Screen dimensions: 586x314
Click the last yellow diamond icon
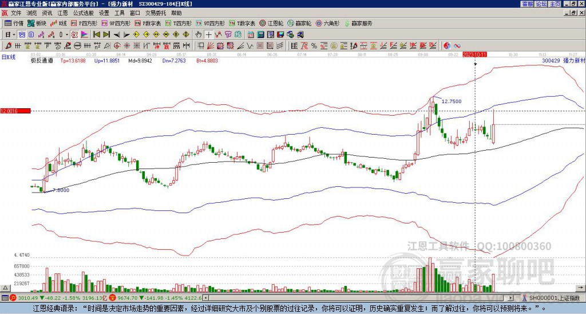pos(185,35)
